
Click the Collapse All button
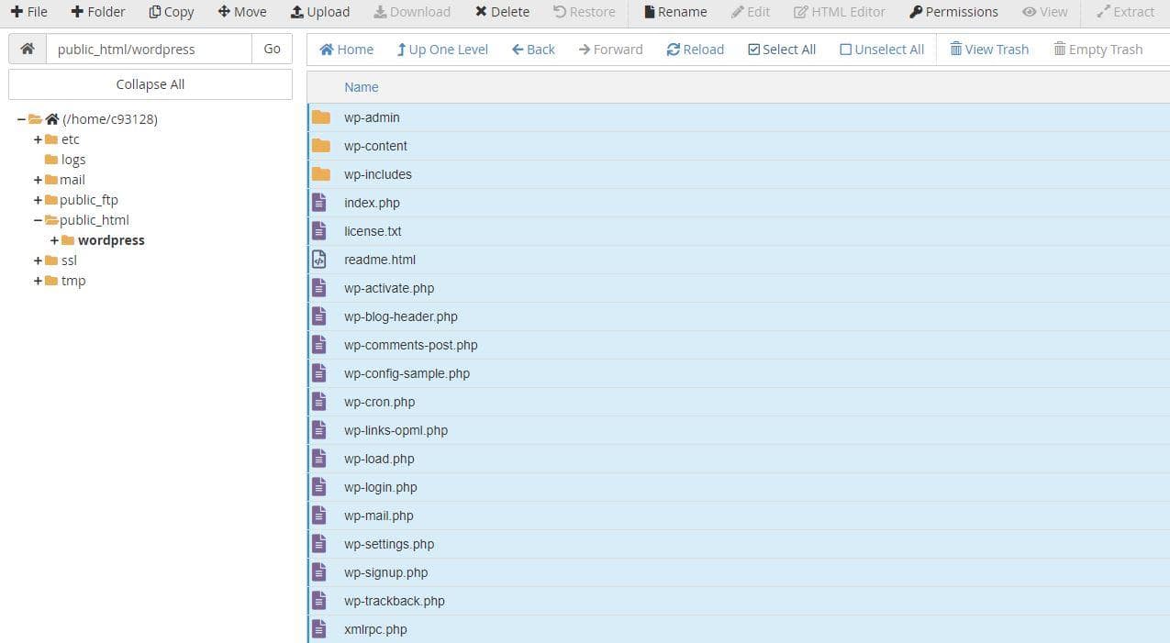click(x=150, y=84)
